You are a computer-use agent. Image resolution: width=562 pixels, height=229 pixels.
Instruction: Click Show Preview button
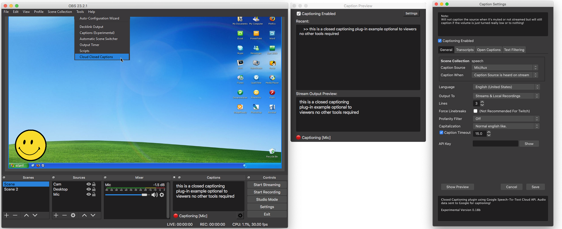click(457, 187)
